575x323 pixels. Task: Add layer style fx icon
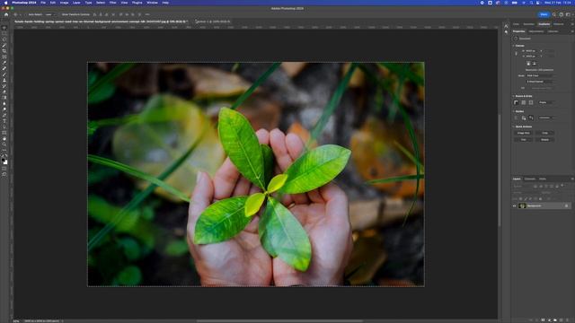(x=536, y=319)
